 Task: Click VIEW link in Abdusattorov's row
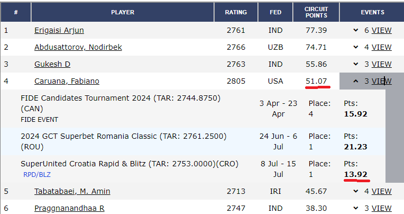[381, 47]
